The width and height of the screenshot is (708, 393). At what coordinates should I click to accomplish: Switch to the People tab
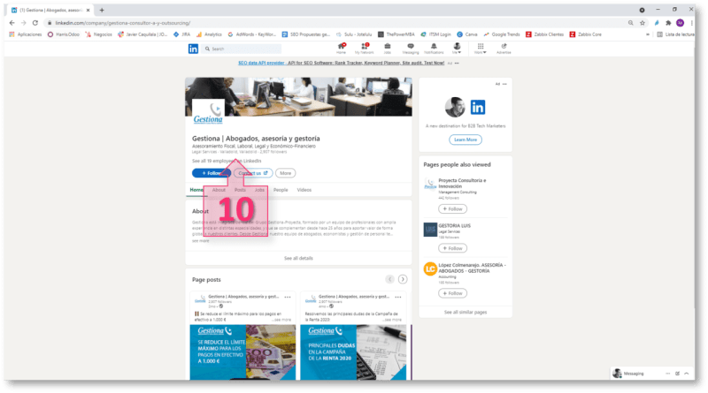click(x=281, y=190)
